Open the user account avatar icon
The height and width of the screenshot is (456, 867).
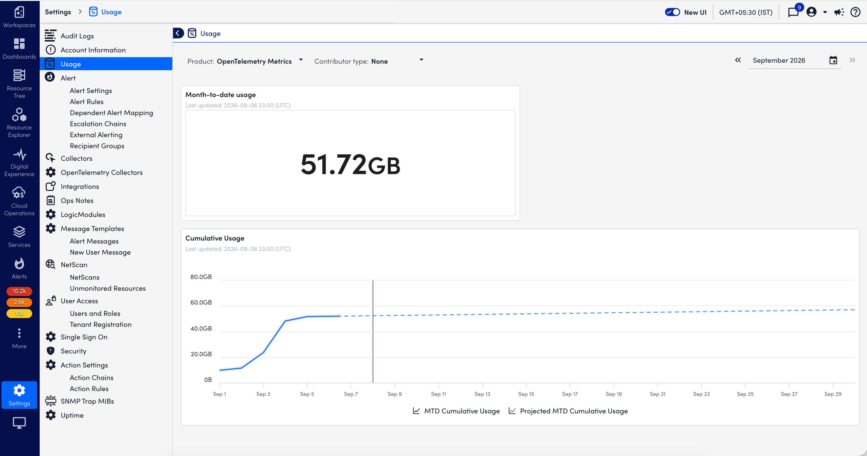(811, 12)
